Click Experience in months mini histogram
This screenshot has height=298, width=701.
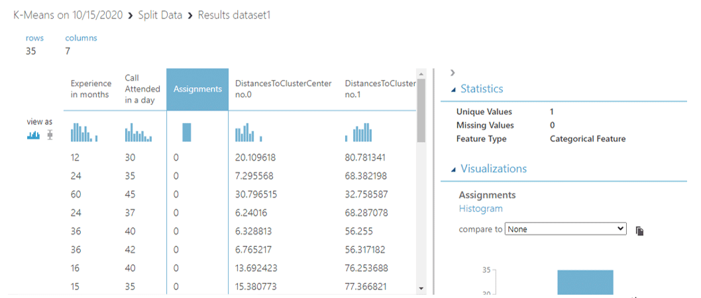[84, 133]
